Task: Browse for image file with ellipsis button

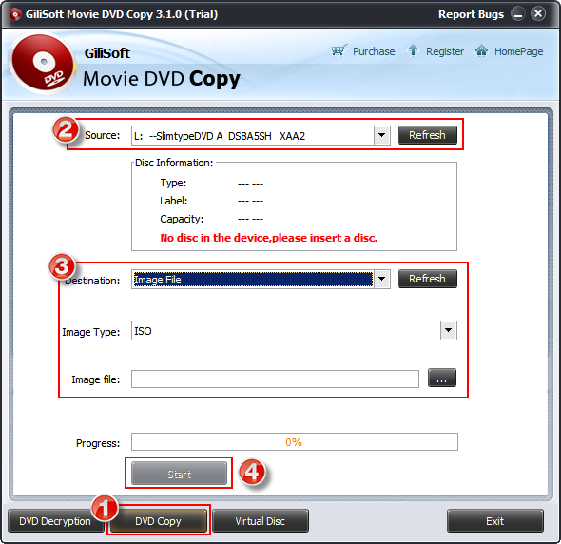Action: [x=442, y=378]
